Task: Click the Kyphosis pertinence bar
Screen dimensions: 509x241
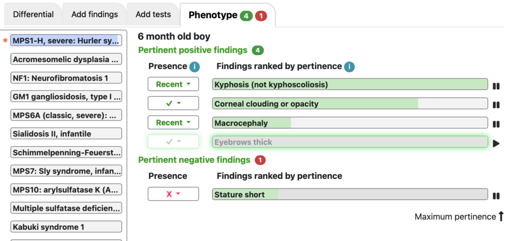Action: pyautogui.click(x=350, y=84)
